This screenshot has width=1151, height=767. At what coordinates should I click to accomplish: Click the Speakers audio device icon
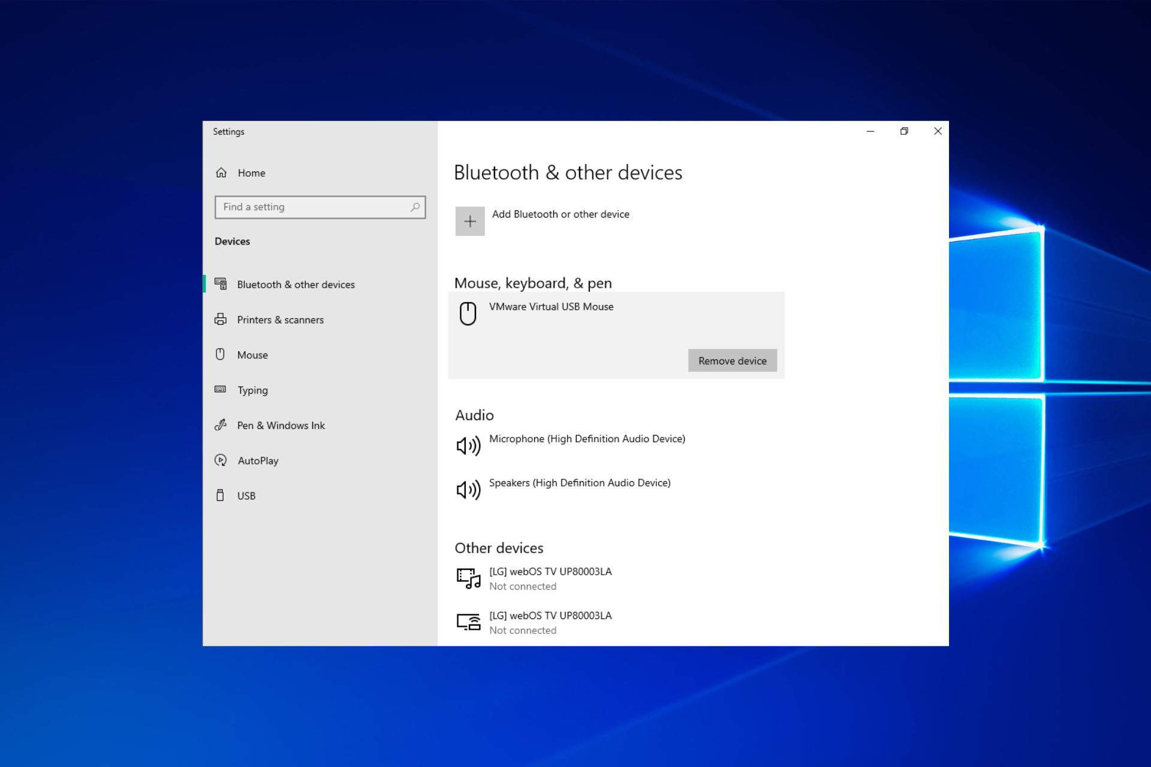(x=468, y=490)
